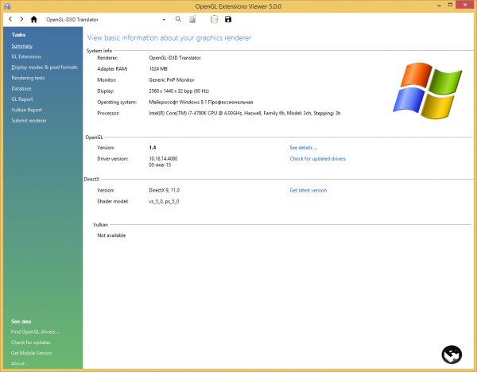Click the Vulkan Not available text
Image resolution: width=477 pixels, height=372 pixels.
111,235
